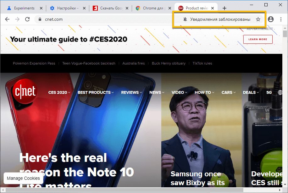The height and width of the screenshot is (193, 288).
Task: Open Pokemon Expansion Pass link
Action: click(x=34, y=63)
